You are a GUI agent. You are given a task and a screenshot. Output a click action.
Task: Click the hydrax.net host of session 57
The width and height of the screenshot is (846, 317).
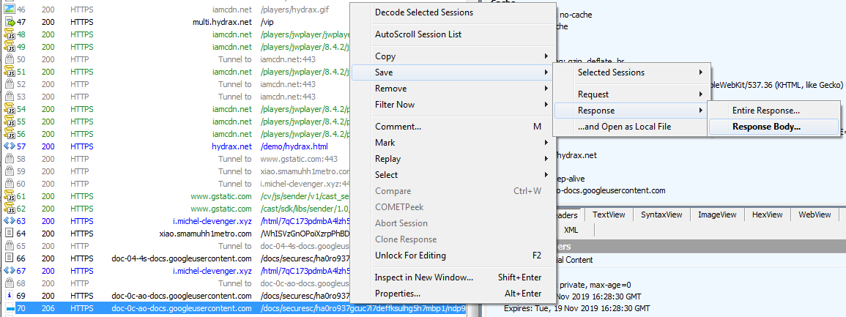[231, 146]
